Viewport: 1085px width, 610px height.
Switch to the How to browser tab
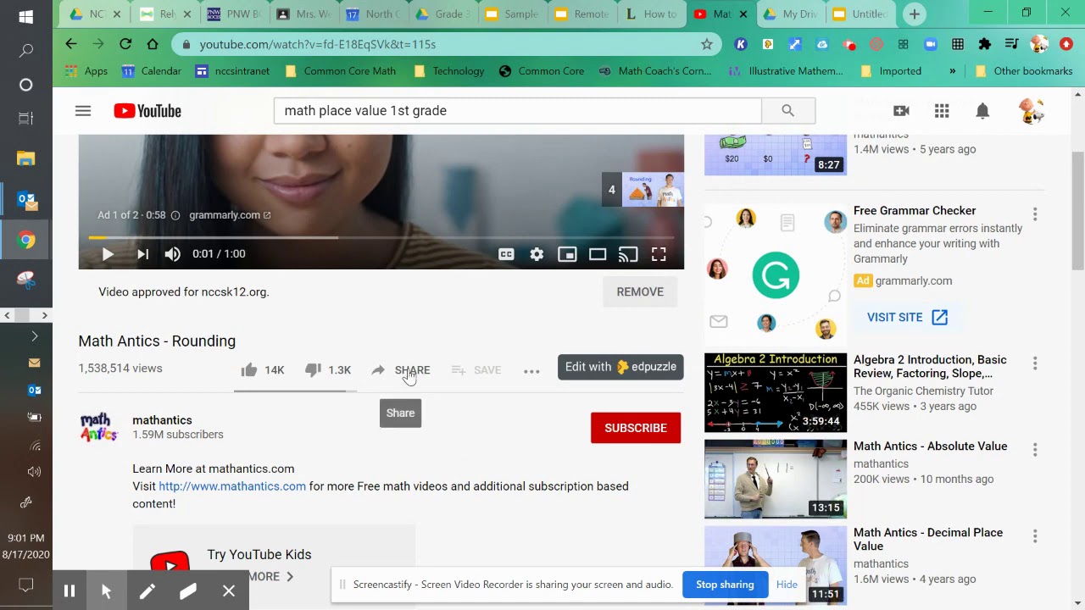652,14
